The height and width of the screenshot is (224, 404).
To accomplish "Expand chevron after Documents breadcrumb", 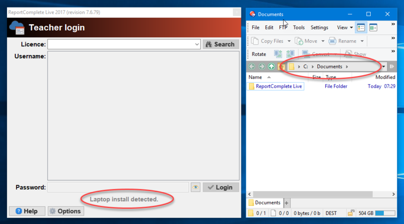I will coord(347,66).
